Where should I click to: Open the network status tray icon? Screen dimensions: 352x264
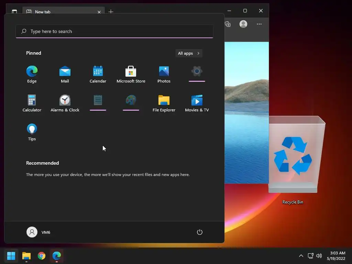310,256
